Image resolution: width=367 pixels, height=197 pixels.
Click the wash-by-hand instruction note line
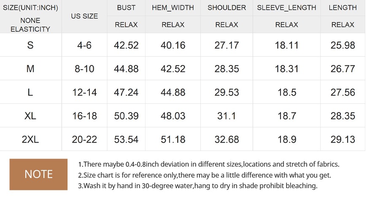click(x=198, y=186)
